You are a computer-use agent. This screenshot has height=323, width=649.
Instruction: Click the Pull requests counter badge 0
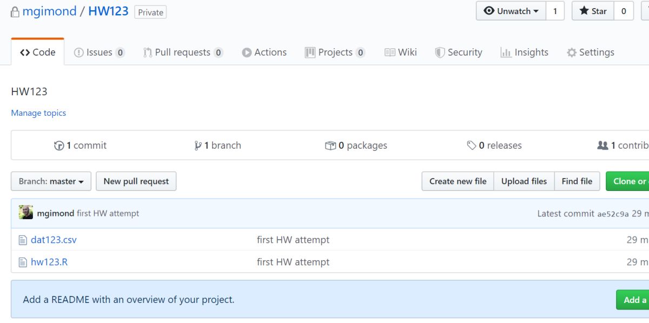(x=218, y=52)
